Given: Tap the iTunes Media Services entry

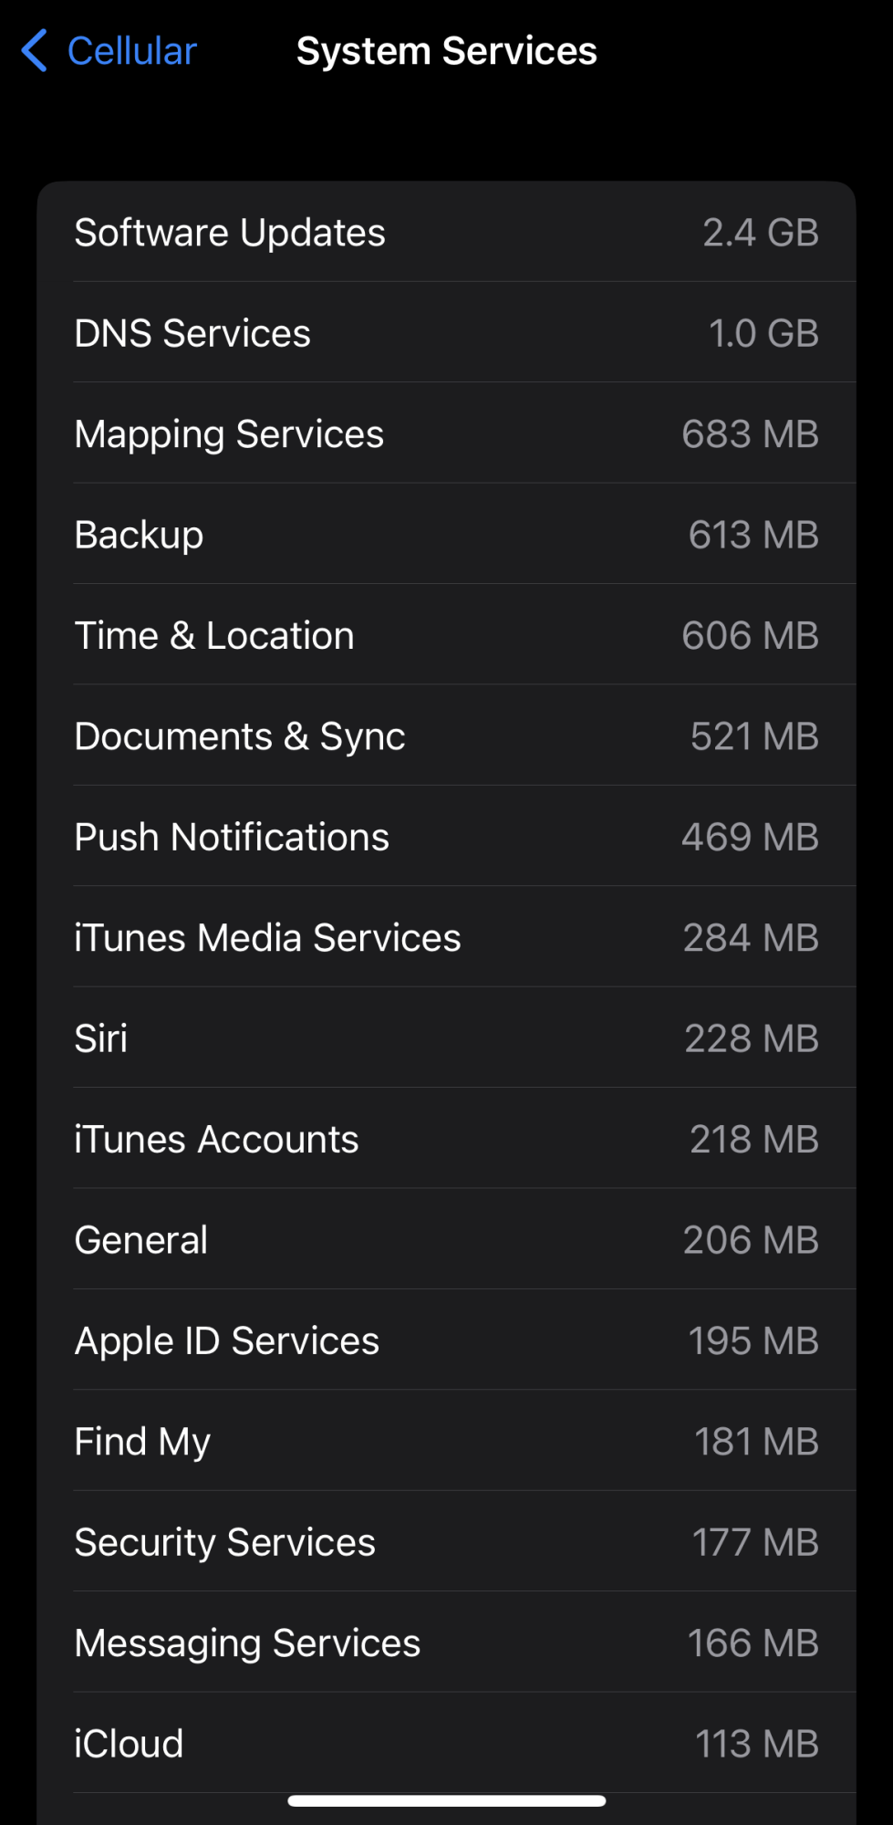Looking at the screenshot, I should [x=446, y=938].
